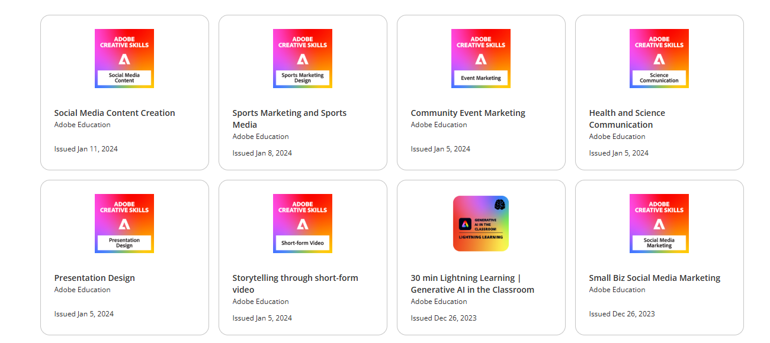Select the Health and Science Communication title
Image resolution: width=770 pixels, height=343 pixels.
point(626,118)
